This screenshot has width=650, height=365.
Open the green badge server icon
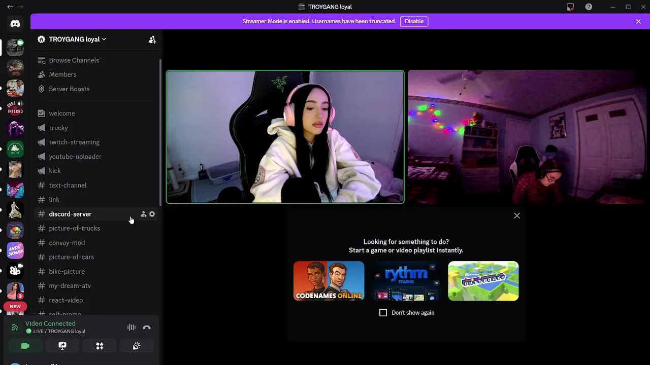(15, 149)
